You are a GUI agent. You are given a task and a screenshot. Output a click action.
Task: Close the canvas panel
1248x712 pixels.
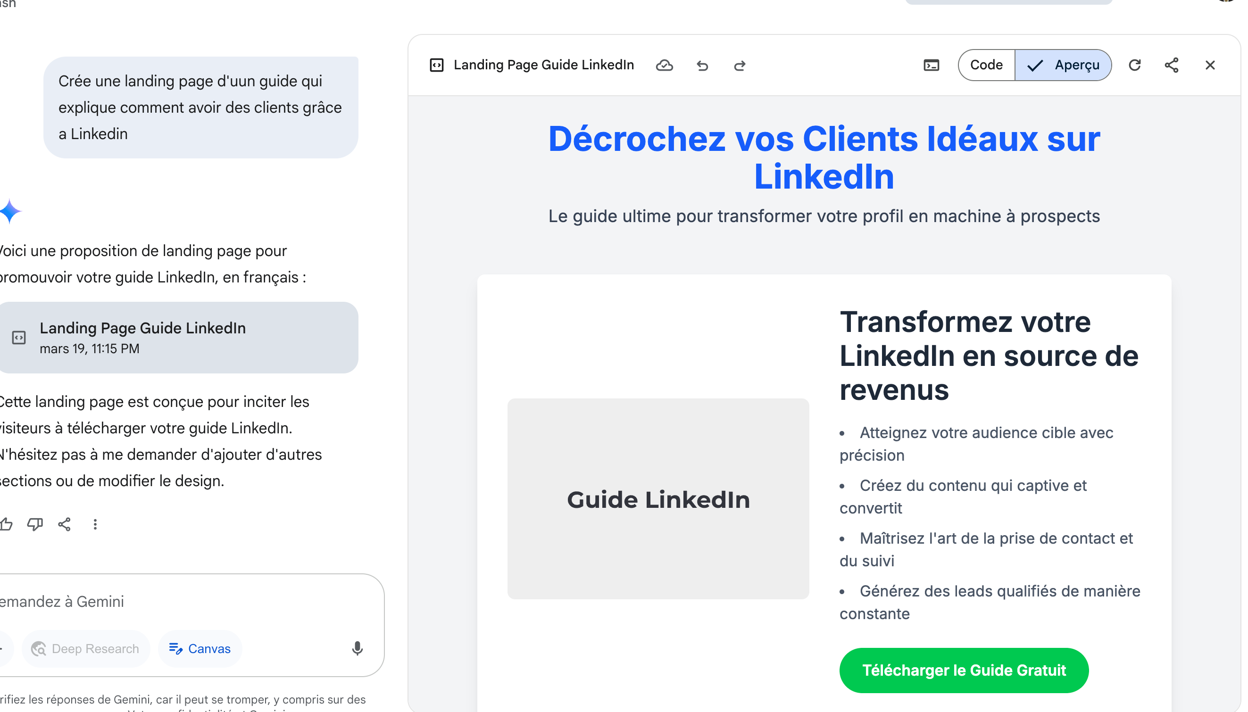(1209, 65)
